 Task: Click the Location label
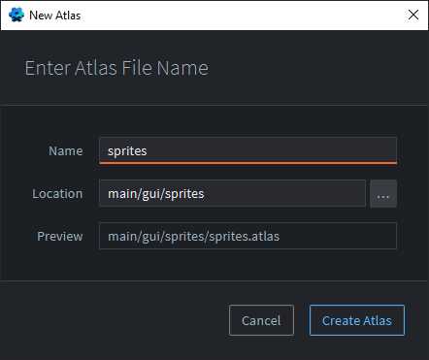pyautogui.click(x=57, y=194)
